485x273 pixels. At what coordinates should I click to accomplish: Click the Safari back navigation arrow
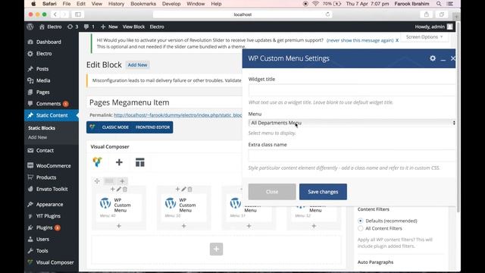pos(55,14)
